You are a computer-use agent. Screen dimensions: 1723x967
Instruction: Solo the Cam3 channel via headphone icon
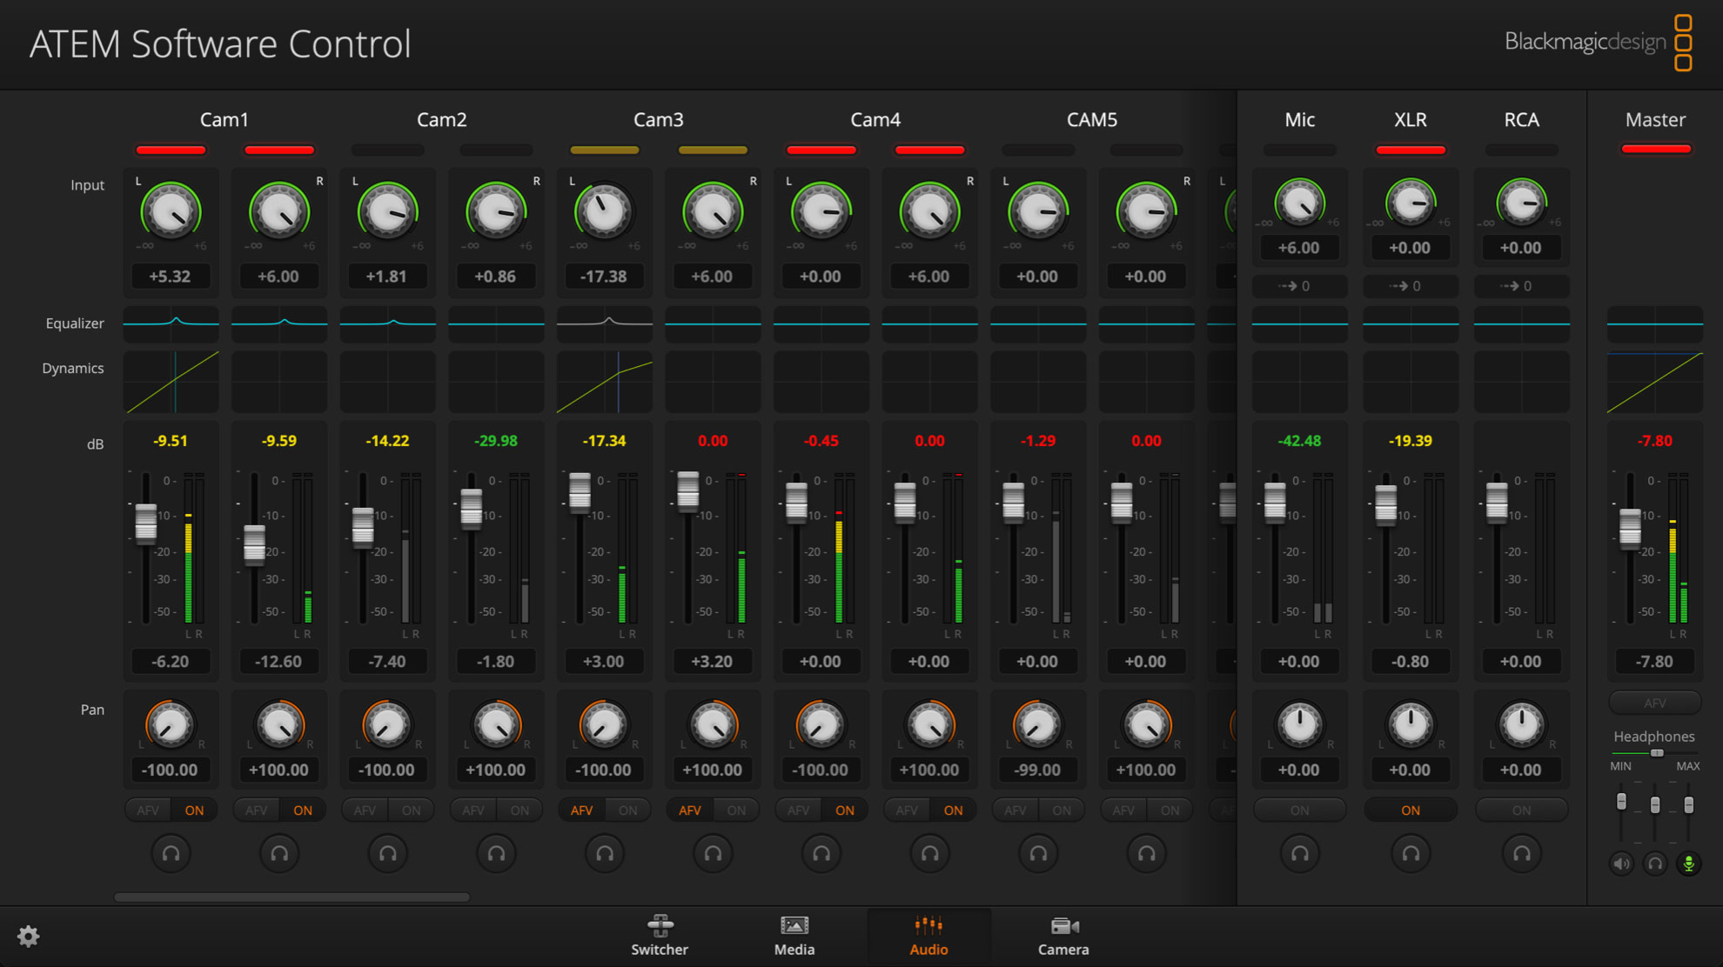coord(604,853)
